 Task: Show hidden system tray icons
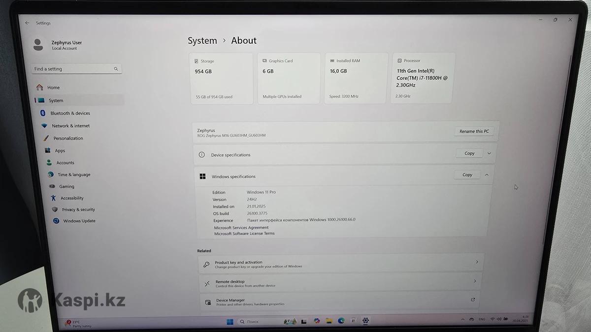click(463, 320)
